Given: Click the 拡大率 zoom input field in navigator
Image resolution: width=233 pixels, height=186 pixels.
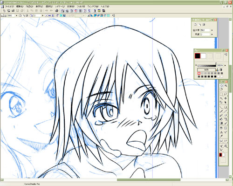Looking at the screenshot, I should (x=205, y=30).
